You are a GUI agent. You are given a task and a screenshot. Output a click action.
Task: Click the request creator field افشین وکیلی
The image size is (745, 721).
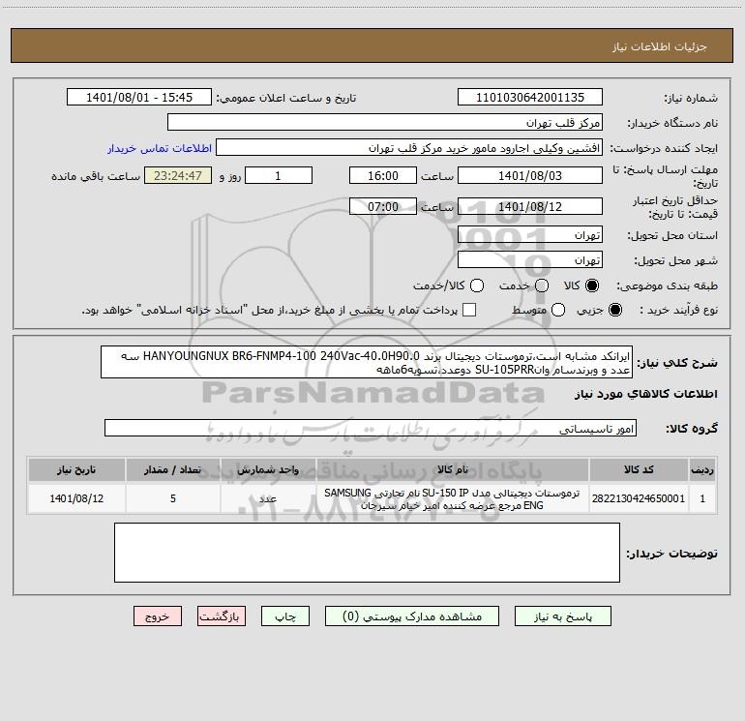tap(409, 148)
